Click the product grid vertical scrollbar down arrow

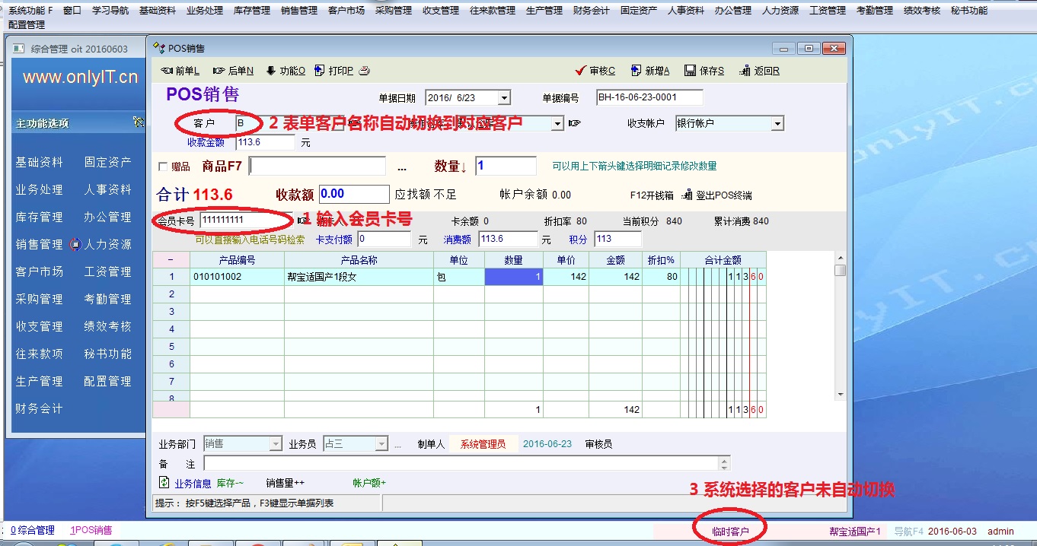point(841,395)
